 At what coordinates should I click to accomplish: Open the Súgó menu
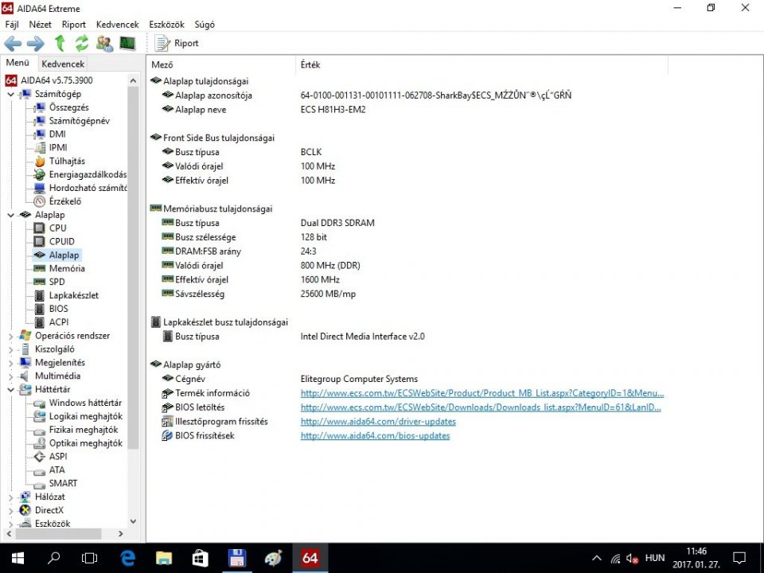click(205, 25)
